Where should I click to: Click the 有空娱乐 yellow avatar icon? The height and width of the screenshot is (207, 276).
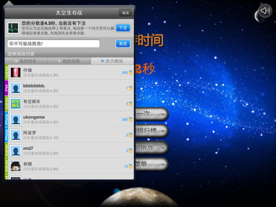pyautogui.click(x=16, y=103)
